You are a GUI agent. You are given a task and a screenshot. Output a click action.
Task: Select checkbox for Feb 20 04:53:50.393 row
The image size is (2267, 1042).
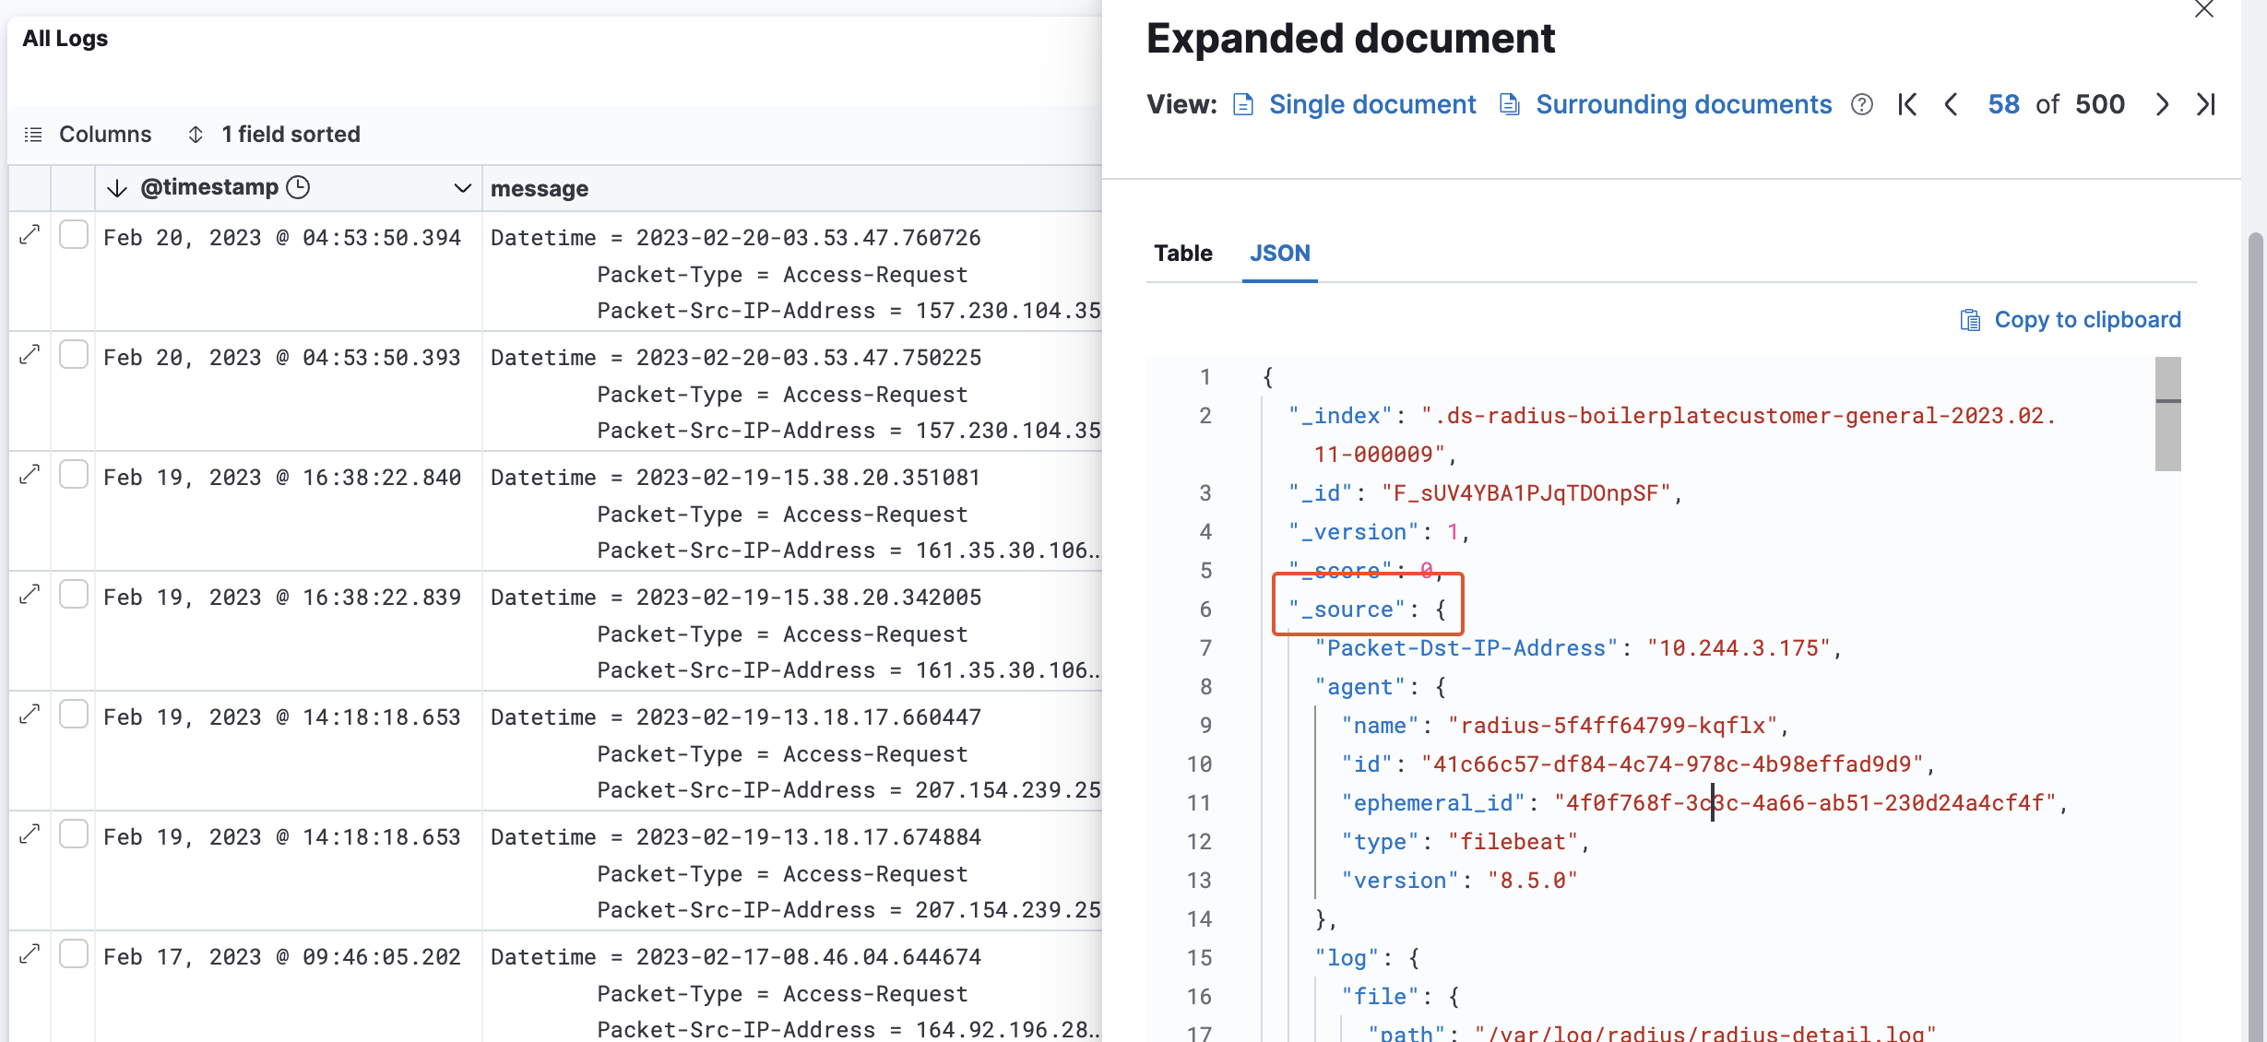(74, 355)
